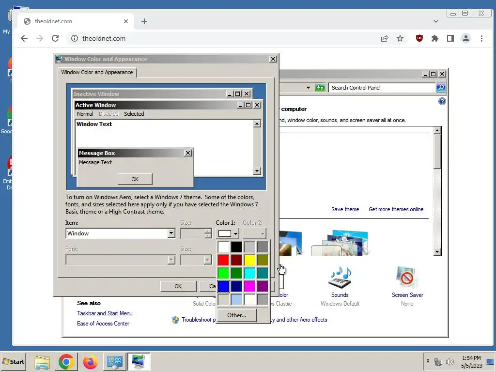Open Control Panel help question icon

coord(442,101)
